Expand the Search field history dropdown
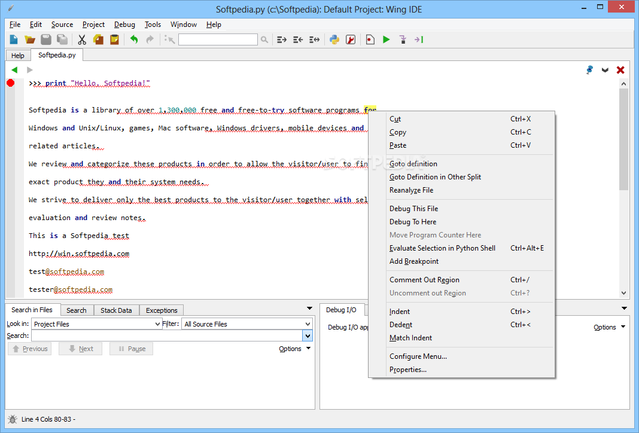 [x=308, y=336]
